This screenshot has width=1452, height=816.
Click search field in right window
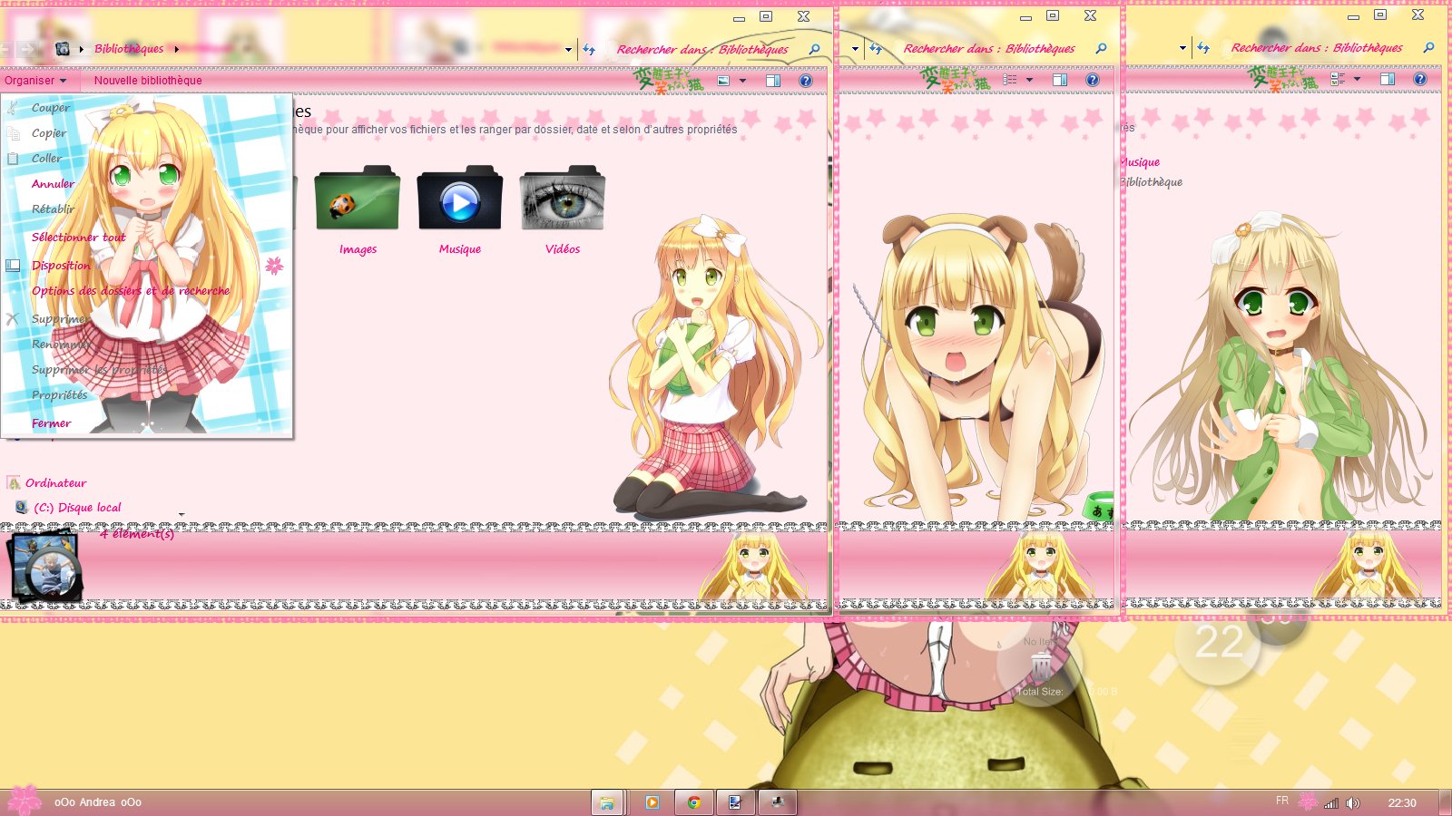[x=1317, y=48]
